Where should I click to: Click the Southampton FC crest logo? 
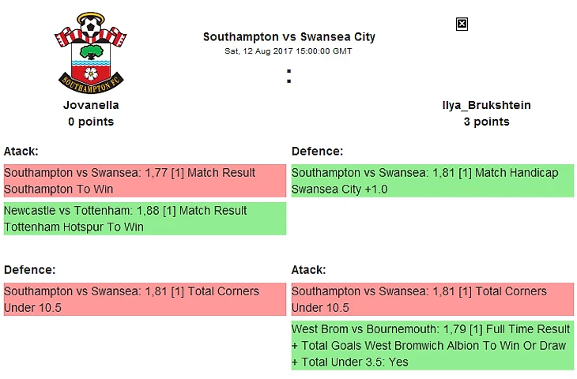pos(91,53)
